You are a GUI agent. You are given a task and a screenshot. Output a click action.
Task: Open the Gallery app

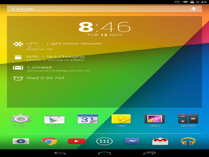tap(154, 119)
